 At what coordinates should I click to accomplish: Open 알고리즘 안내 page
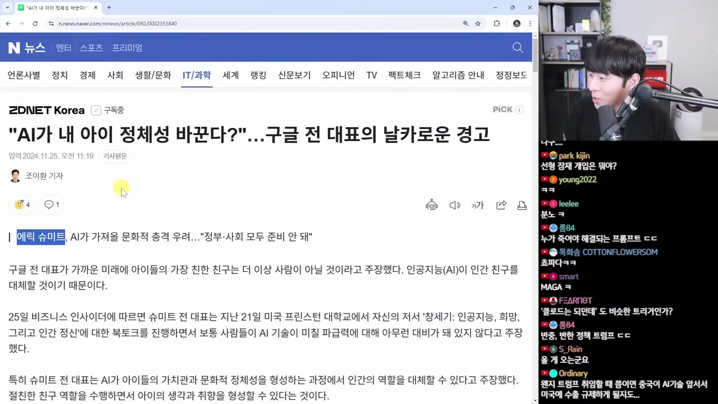pos(458,75)
